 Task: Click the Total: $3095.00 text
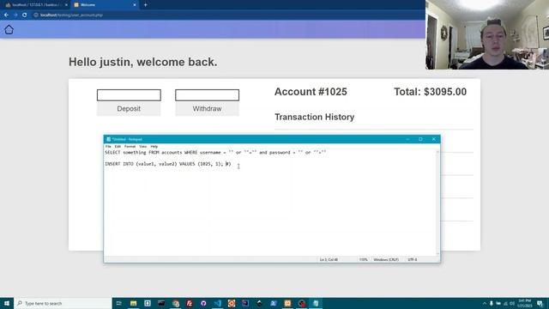click(x=431, y=92)
